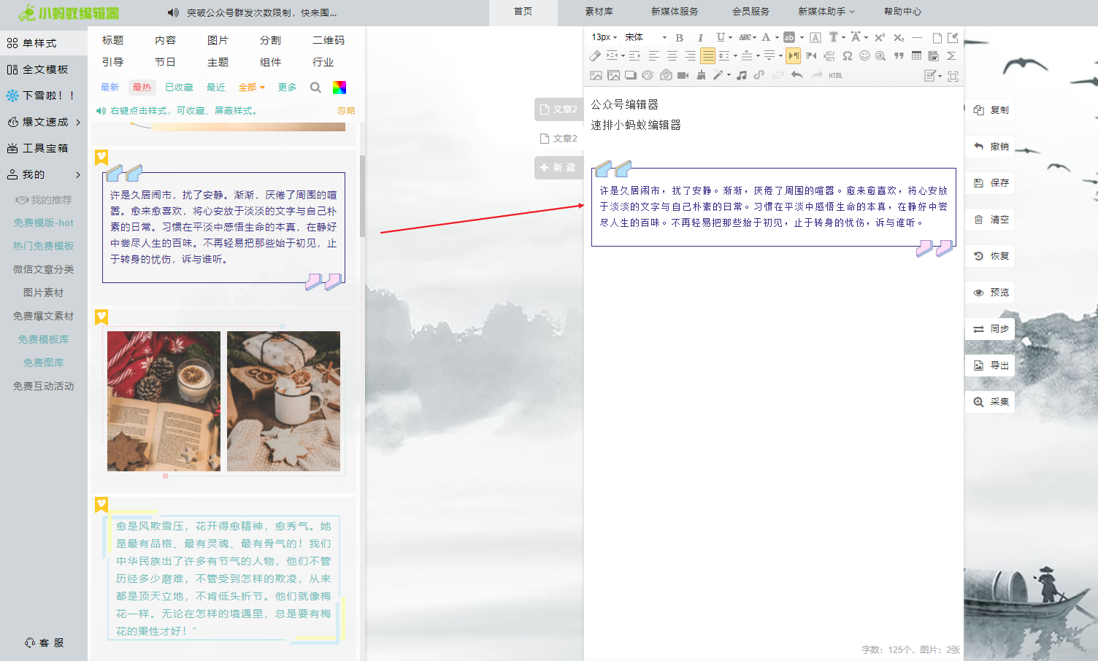Open the underline style dropdown arrow

(730, 37)
